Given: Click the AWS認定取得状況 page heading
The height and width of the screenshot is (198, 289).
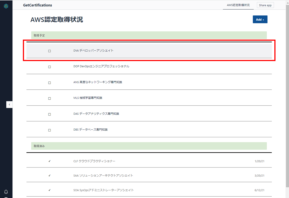Looking at the screenshot, I should (57, 20).
